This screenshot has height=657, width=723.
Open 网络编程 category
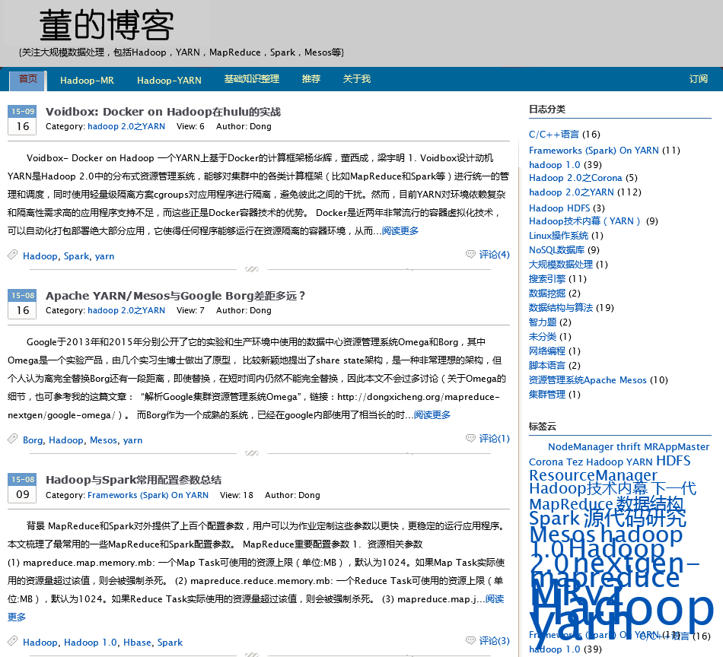click(547, 351)
